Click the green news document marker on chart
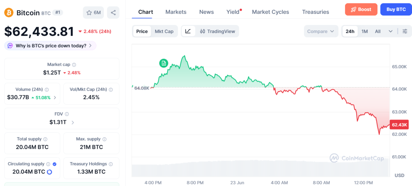Viewport: 412px width, 186px height. [164, 63]
